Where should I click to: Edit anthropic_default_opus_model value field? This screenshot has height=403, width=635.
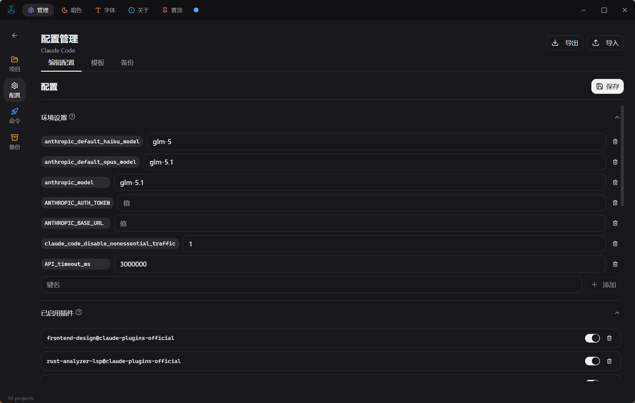point(375,162)
